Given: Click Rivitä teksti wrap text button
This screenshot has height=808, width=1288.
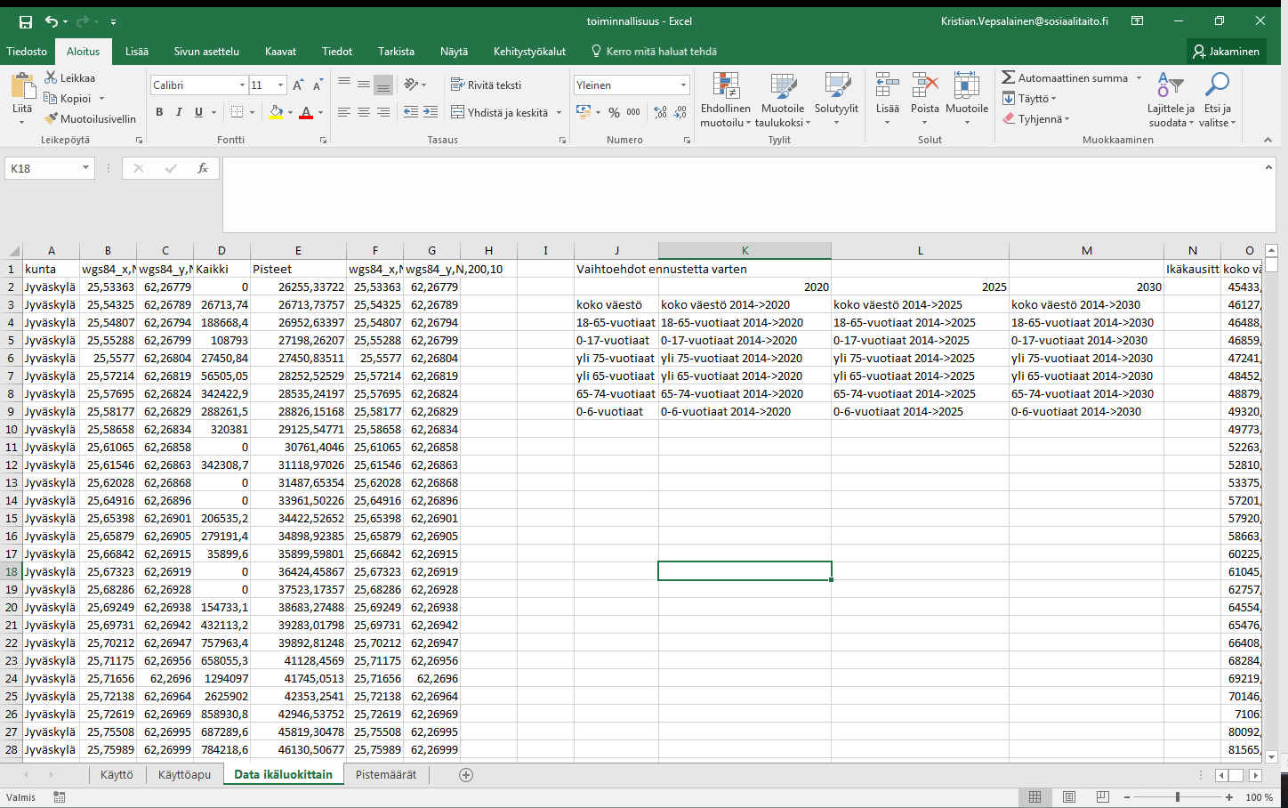Looking at the screenshot, I should (x=486, y=85).
